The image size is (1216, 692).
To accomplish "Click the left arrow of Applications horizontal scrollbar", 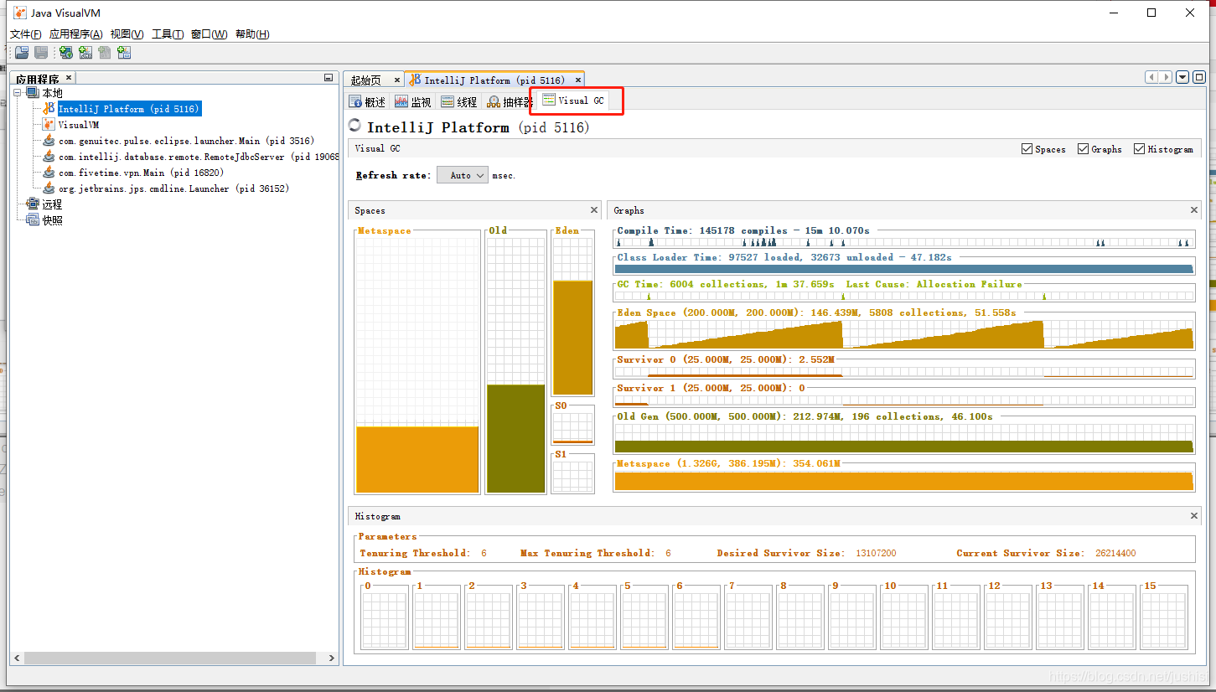I will 17,658.
